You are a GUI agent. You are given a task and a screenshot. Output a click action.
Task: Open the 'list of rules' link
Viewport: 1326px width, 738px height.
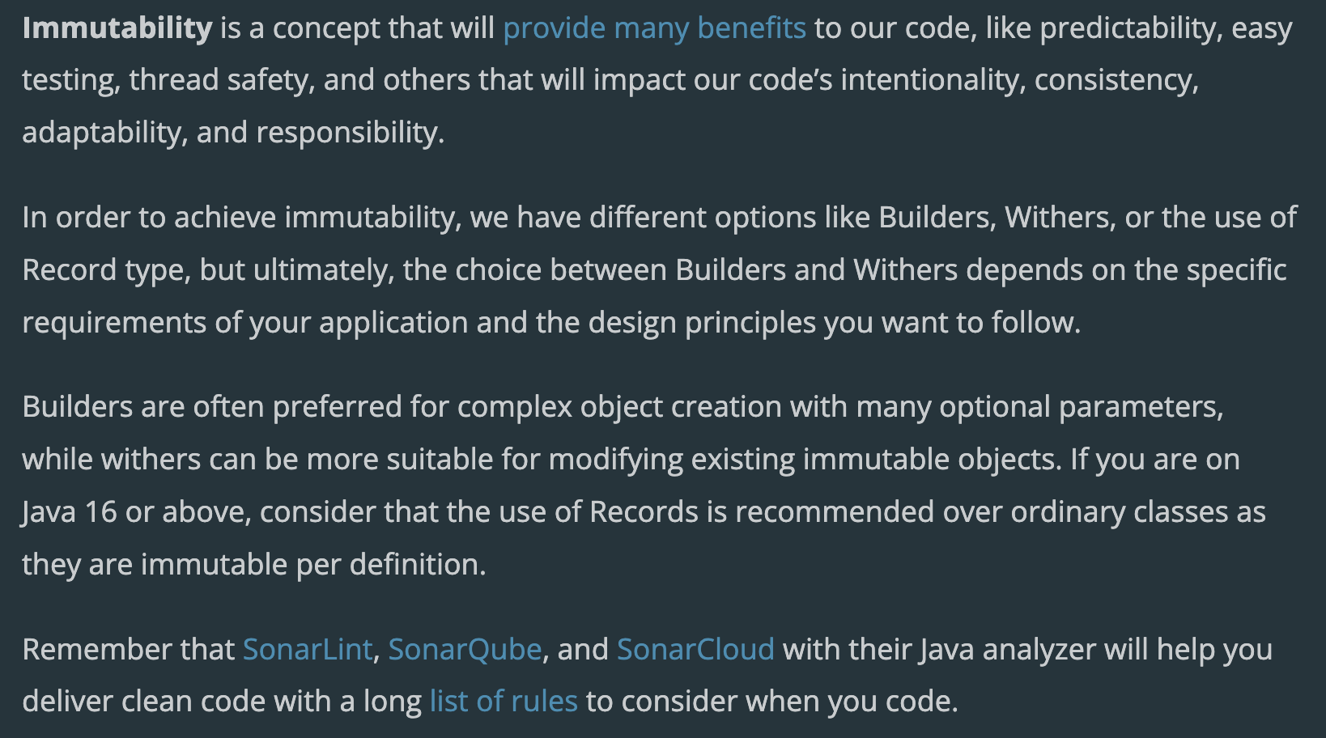point(504,702)
